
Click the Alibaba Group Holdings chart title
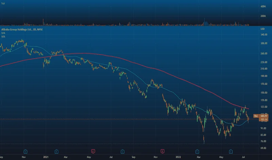(21, 30)
